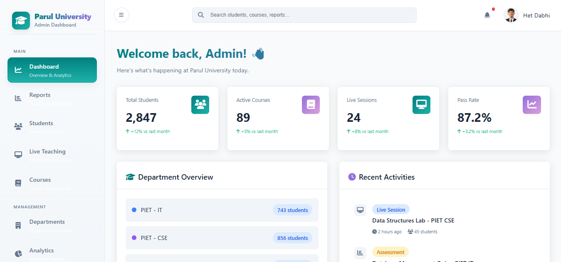Open Dashboard in the sidebar
The width and height of the screenshot is (561, 262).
click(52, 70)
